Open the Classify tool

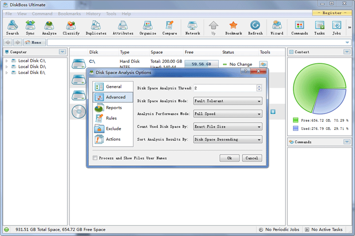pyautogui.click(x=71, y=27)
